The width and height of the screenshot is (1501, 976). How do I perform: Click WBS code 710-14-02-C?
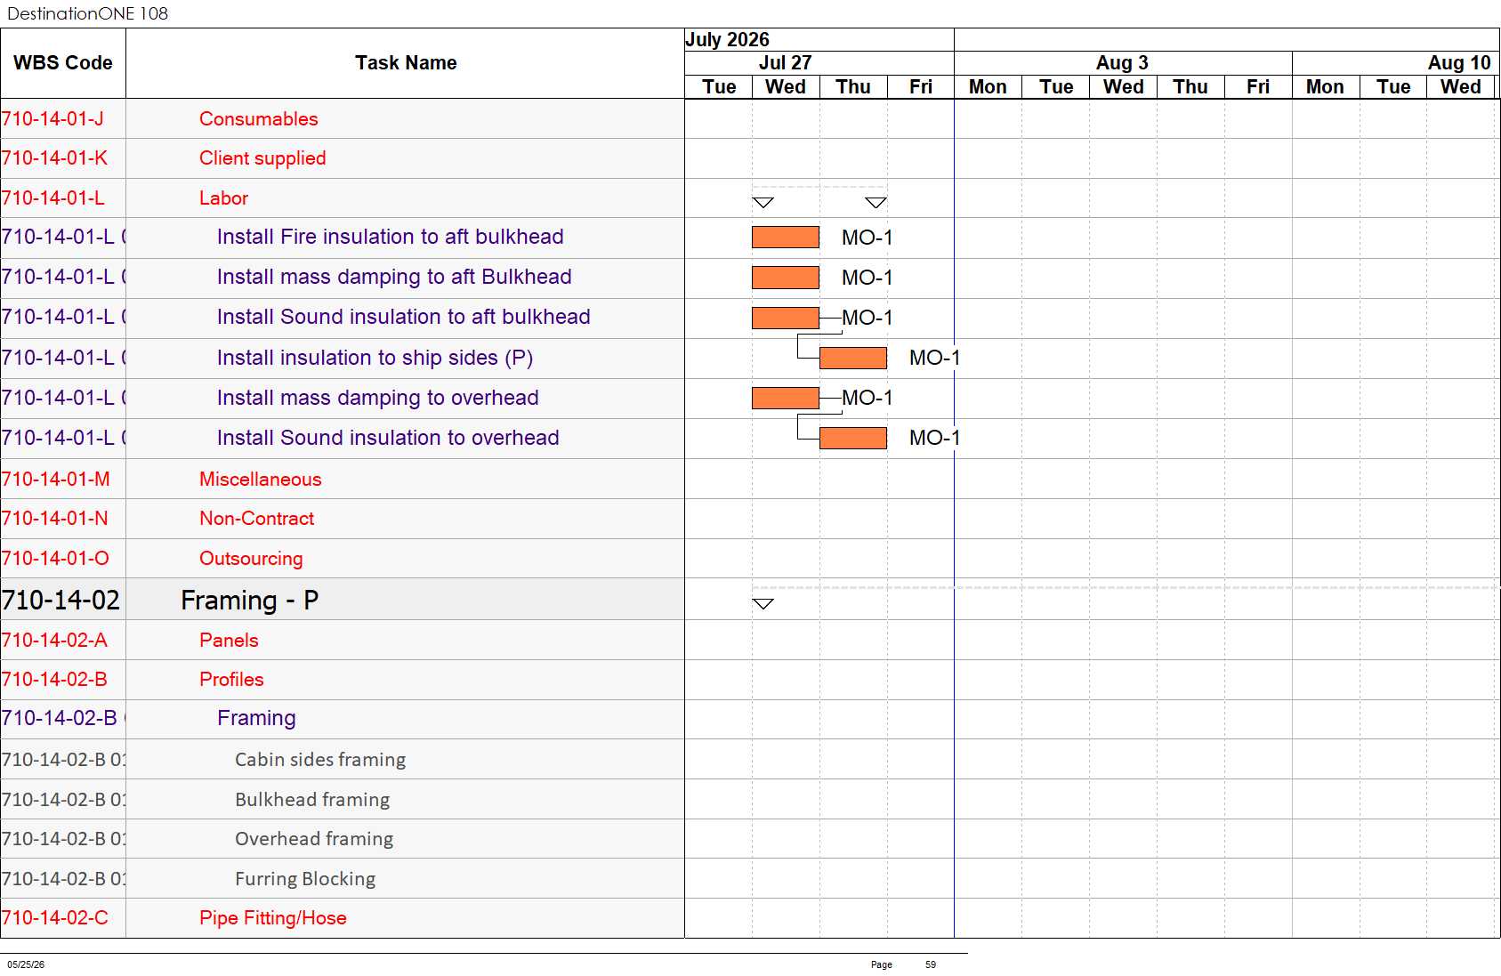pos(55,918)
